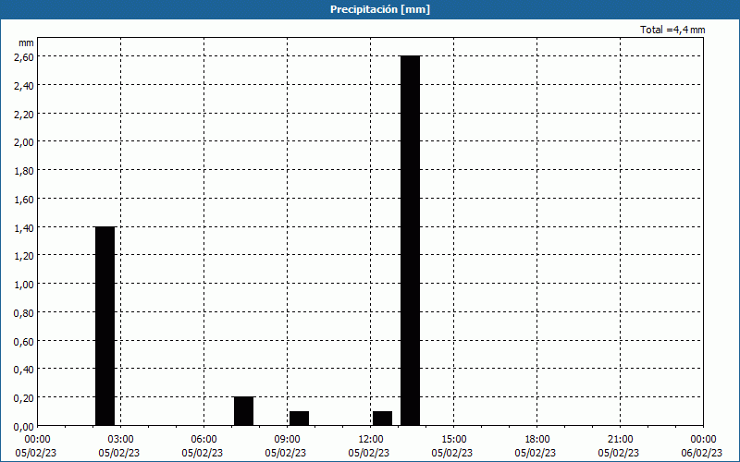Click the 2,20 y-axis label

click(x=24, y=114)
